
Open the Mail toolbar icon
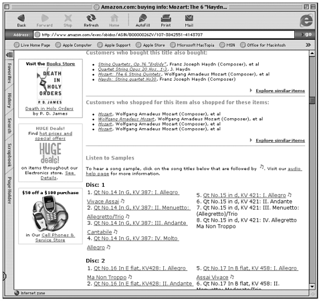(189, 21)
